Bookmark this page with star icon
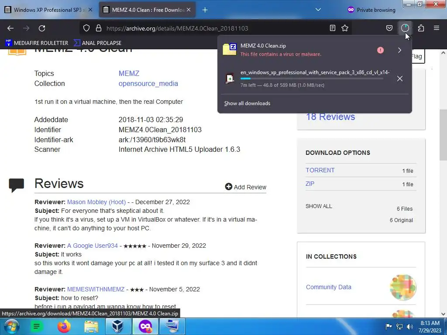The width and height of the screenshot is (447, 335). point(345,28)
